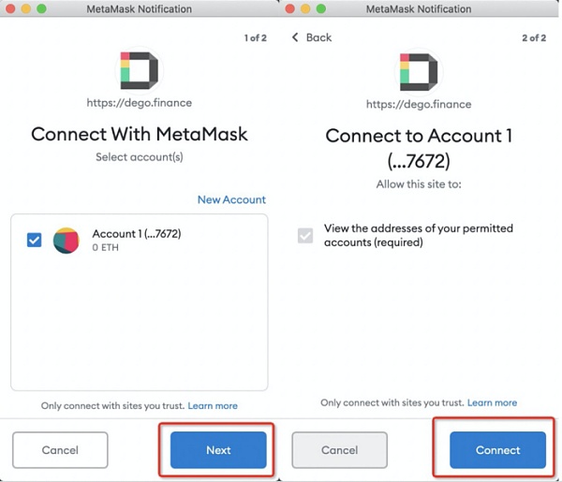Click the left window's yellow minimize button
The height and width of the screenshot is (482, 562).
[25, 8]
